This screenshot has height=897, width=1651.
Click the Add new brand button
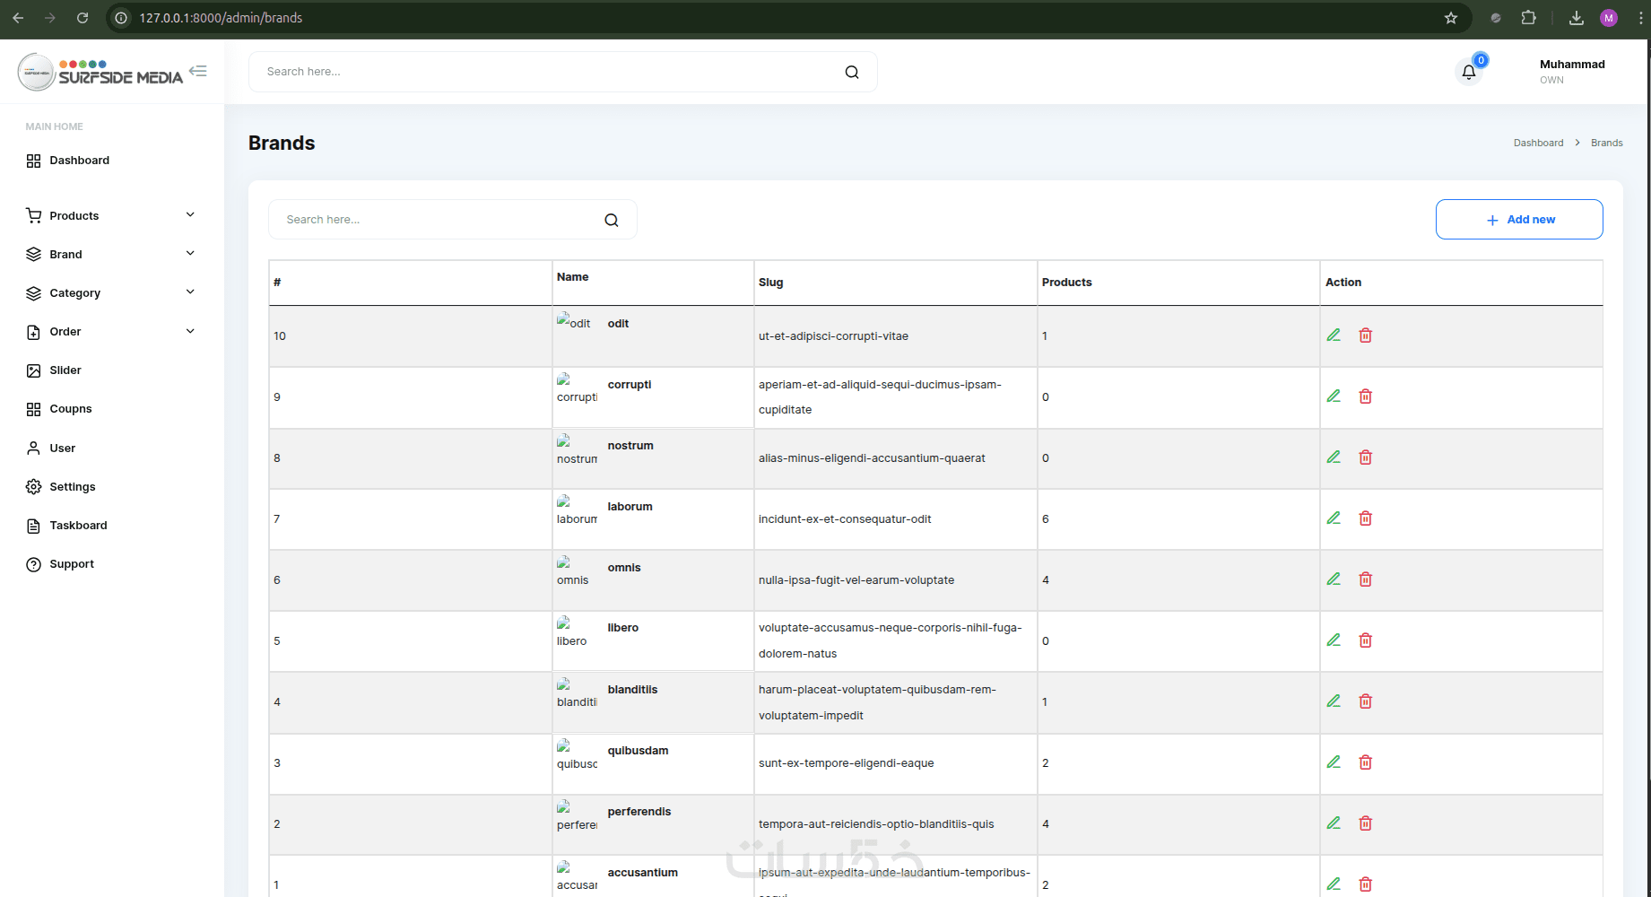[x=1518, y=220]
